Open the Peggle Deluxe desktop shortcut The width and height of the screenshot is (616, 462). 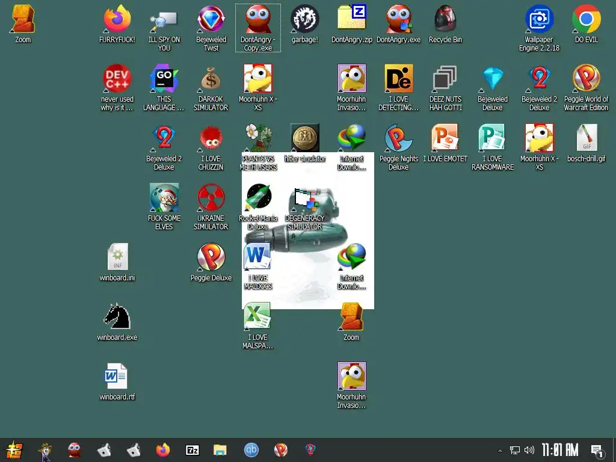(211, 262)
